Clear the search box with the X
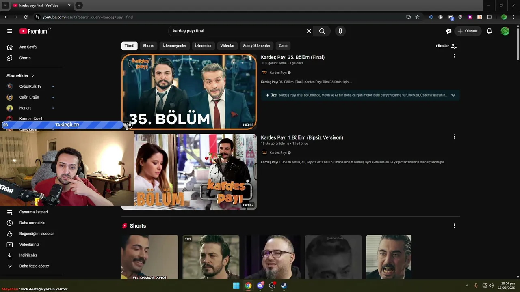Image resolution: width=520 pixels, height=292 pixels. tap(309, 31)
